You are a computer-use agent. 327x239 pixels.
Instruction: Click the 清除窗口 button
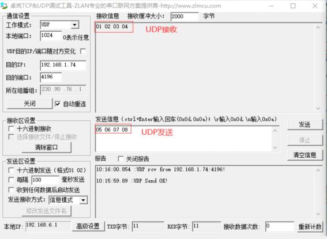point(47,147)
